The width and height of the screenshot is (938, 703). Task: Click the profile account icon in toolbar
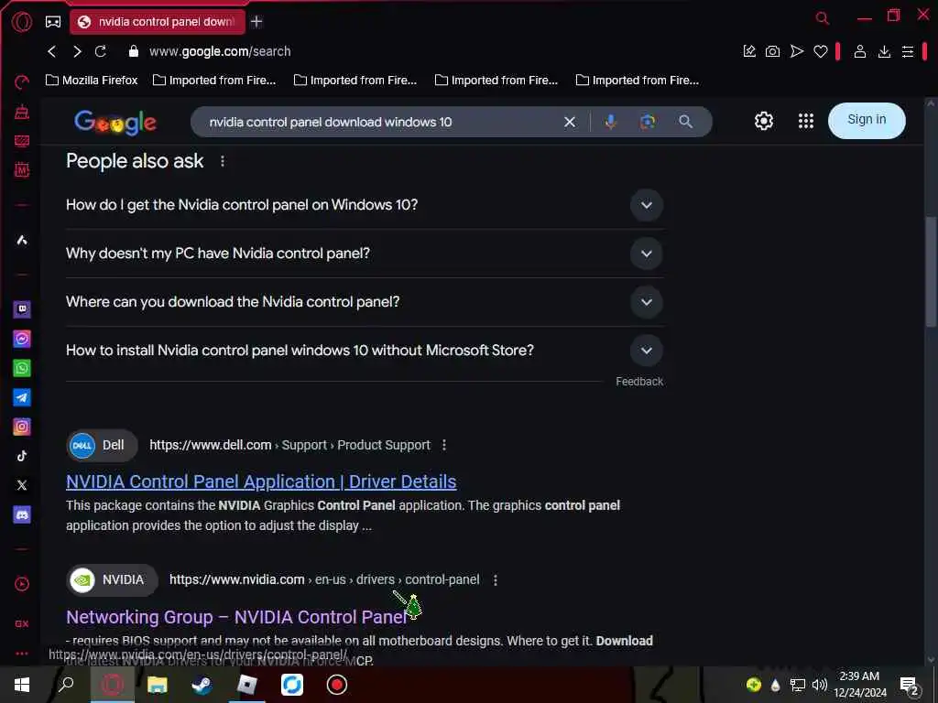(860, 51)
